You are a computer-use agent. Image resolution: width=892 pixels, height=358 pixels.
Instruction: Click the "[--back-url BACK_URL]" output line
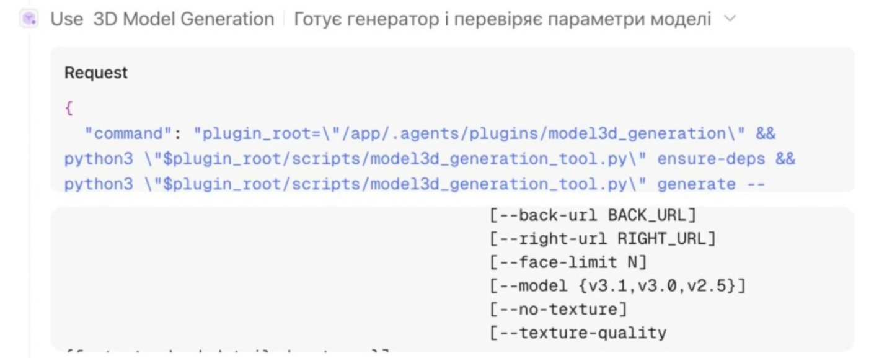pos(593,215)
